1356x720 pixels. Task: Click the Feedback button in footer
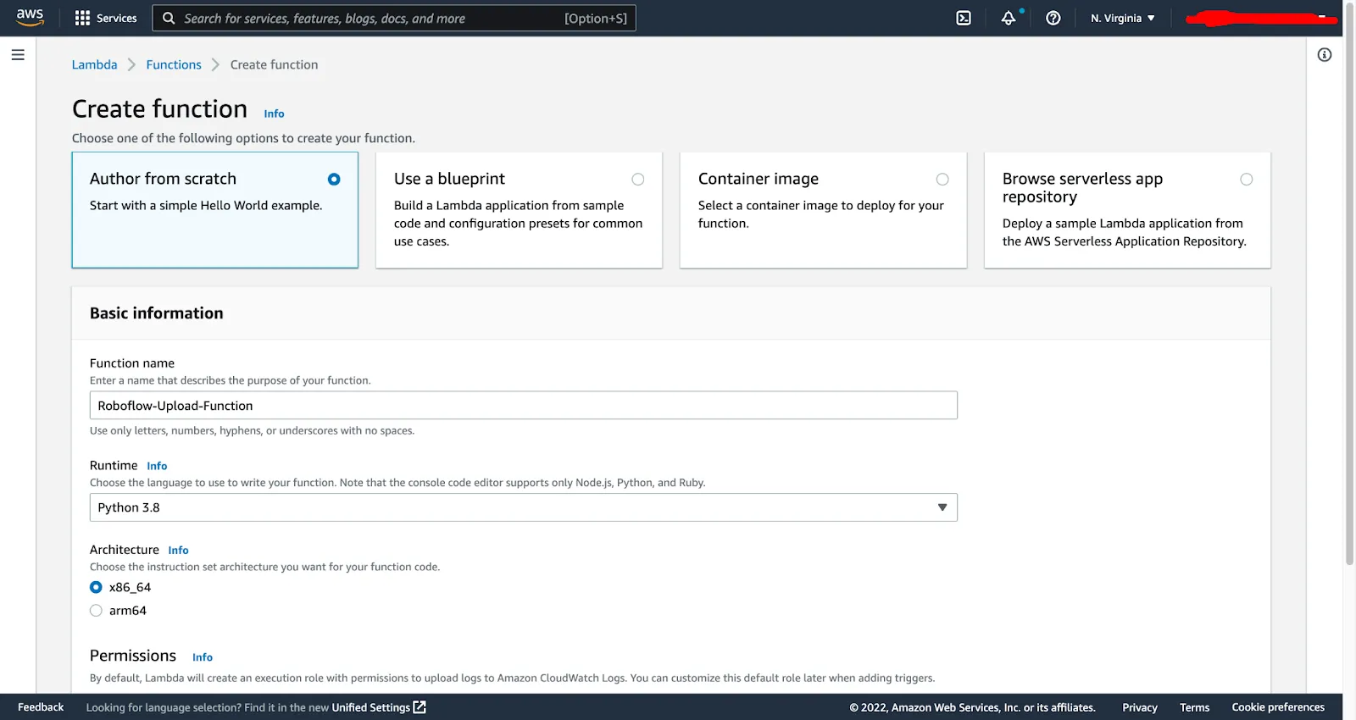(x=41, y=707)
